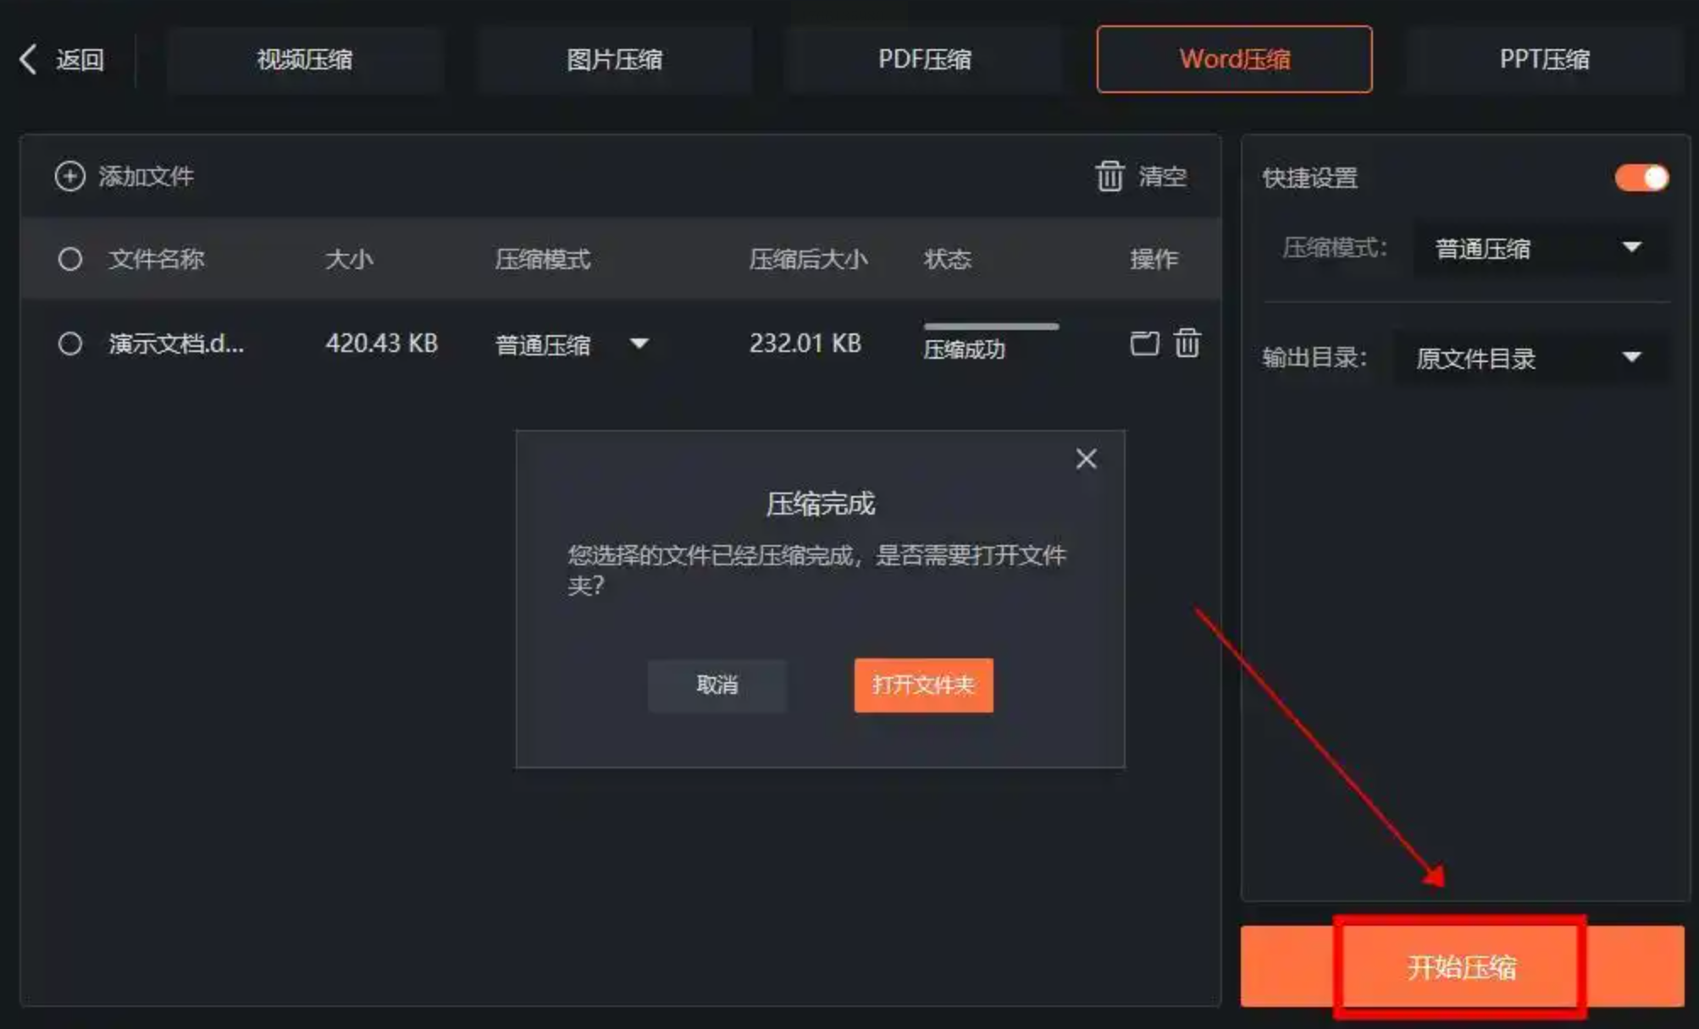This screenshot has height=1029, width=1699.
Task: Select all files via header radio button
Action: [70, 259]
